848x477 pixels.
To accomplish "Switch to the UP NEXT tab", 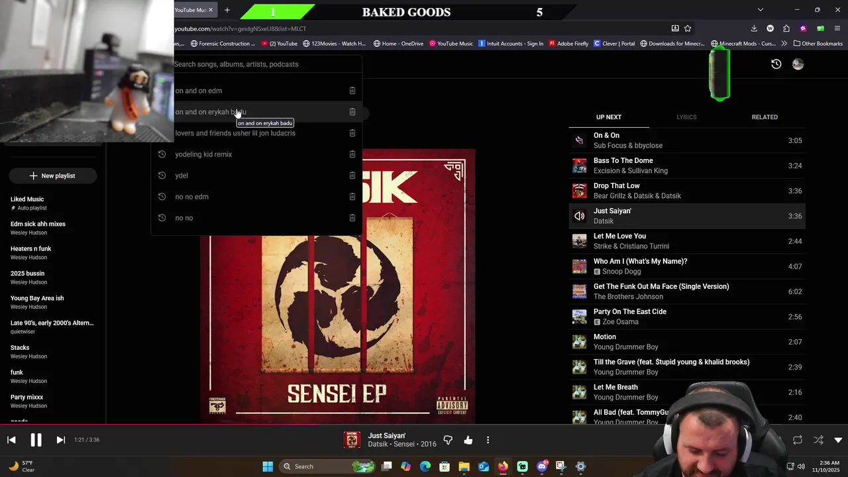I will [x=609, y=117].
